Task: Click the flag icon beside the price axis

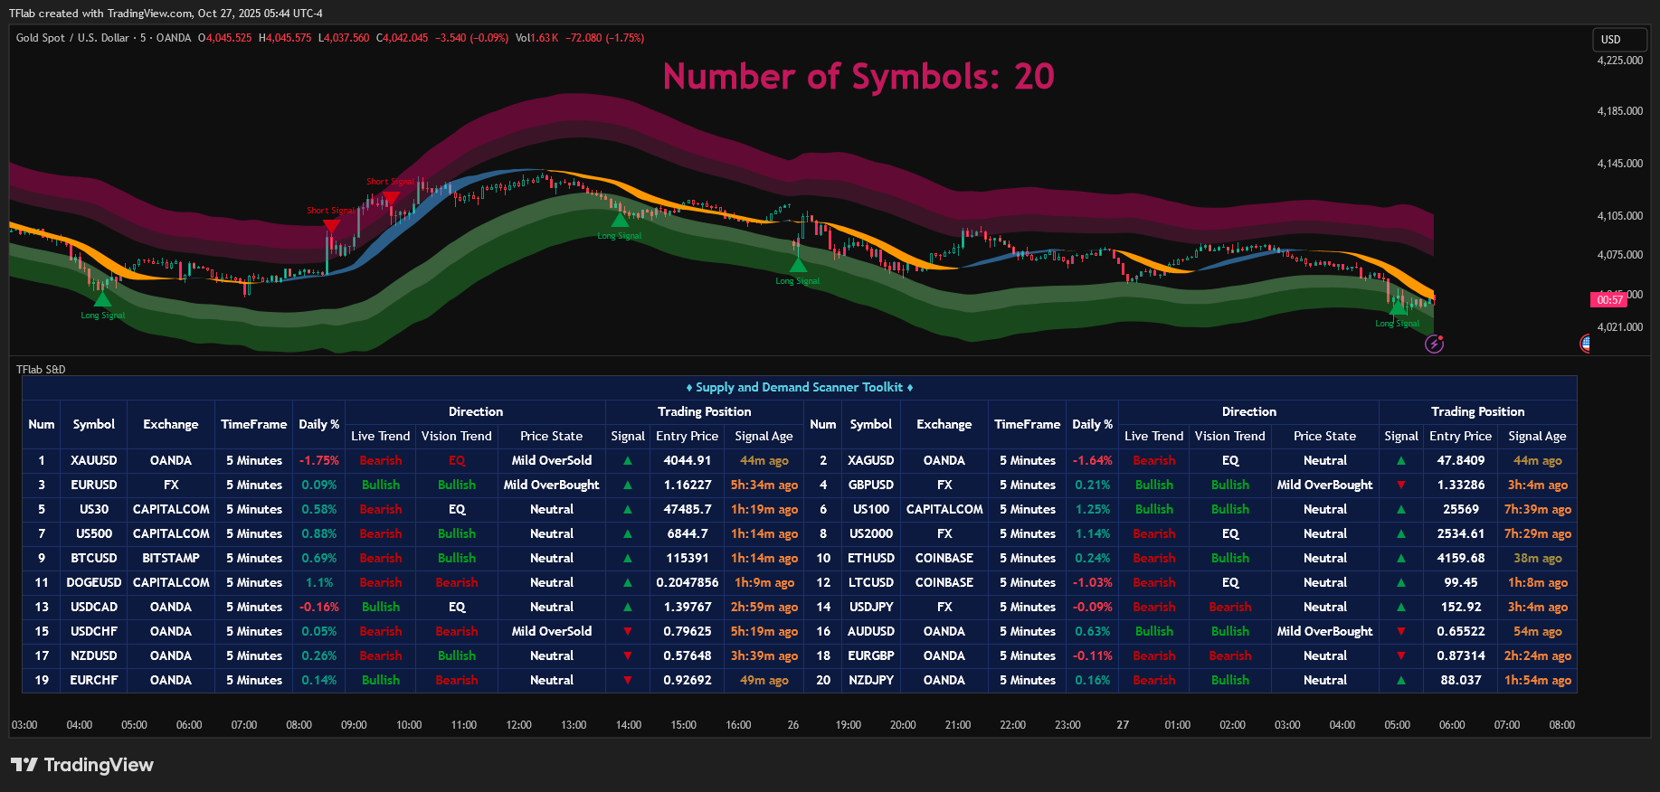Action: [x=1585, y=343]
